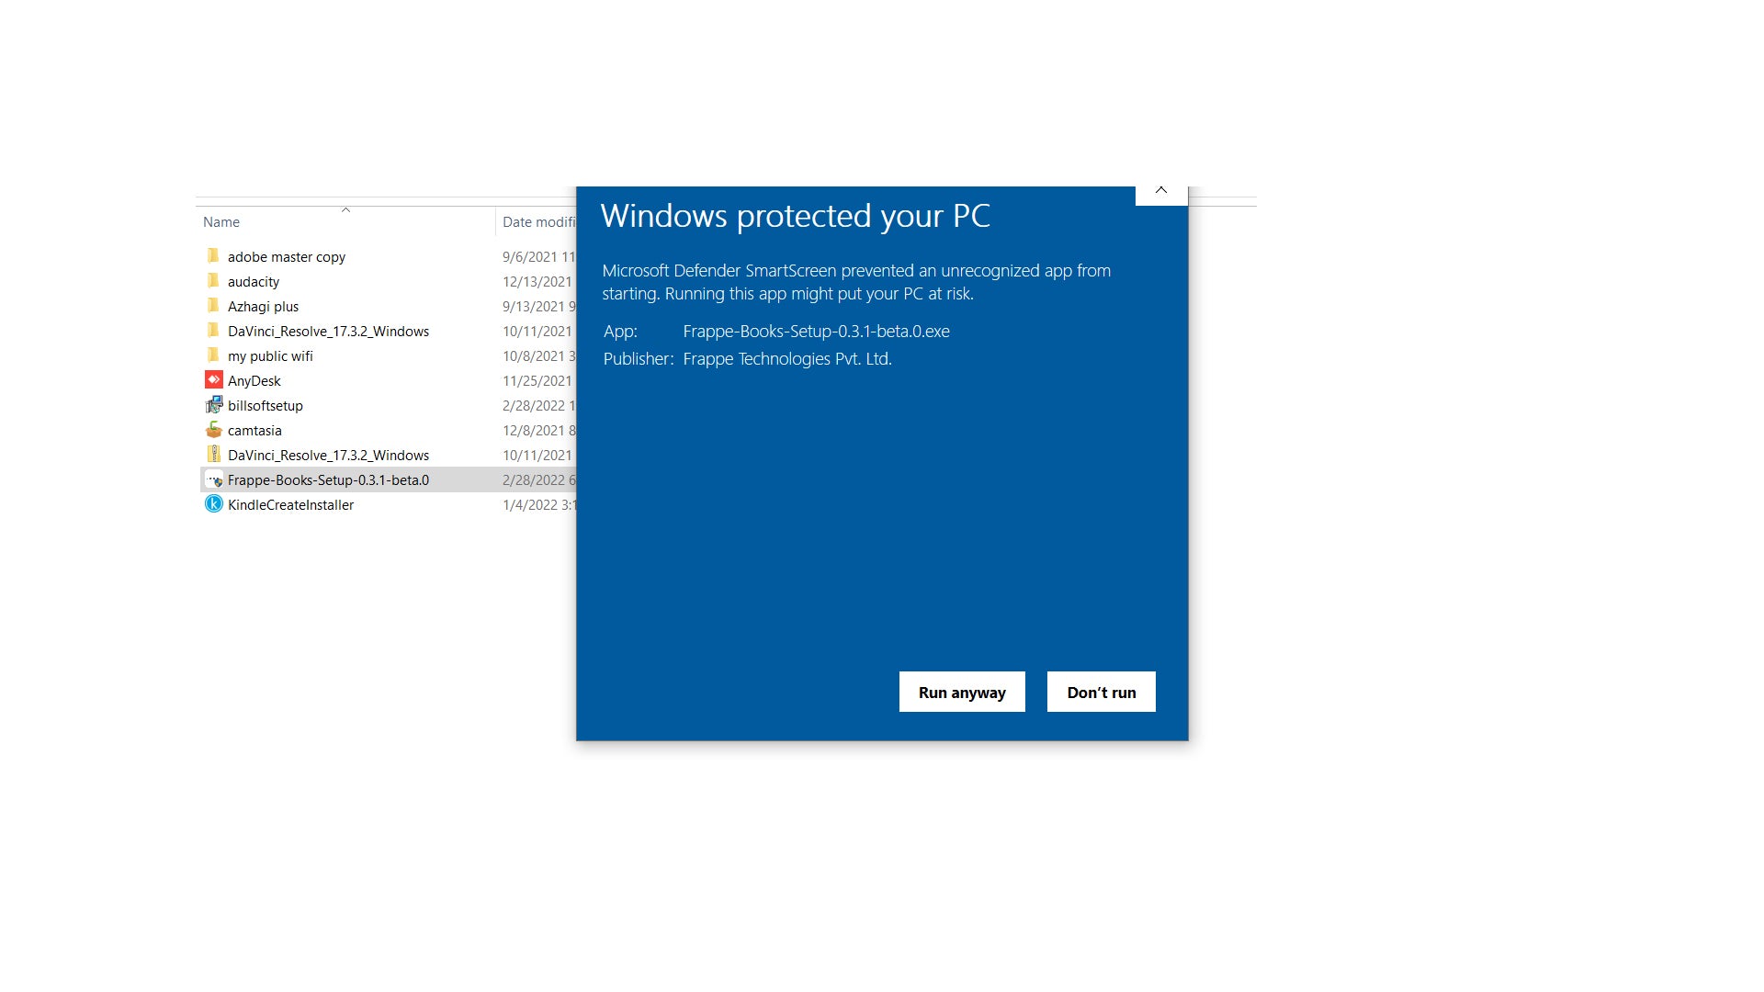Click the app name Frappe-Books-Setup-0.3.1-beta.0.exe in dialog
This screenshot has height=992, width=1764.
[817, 332]
